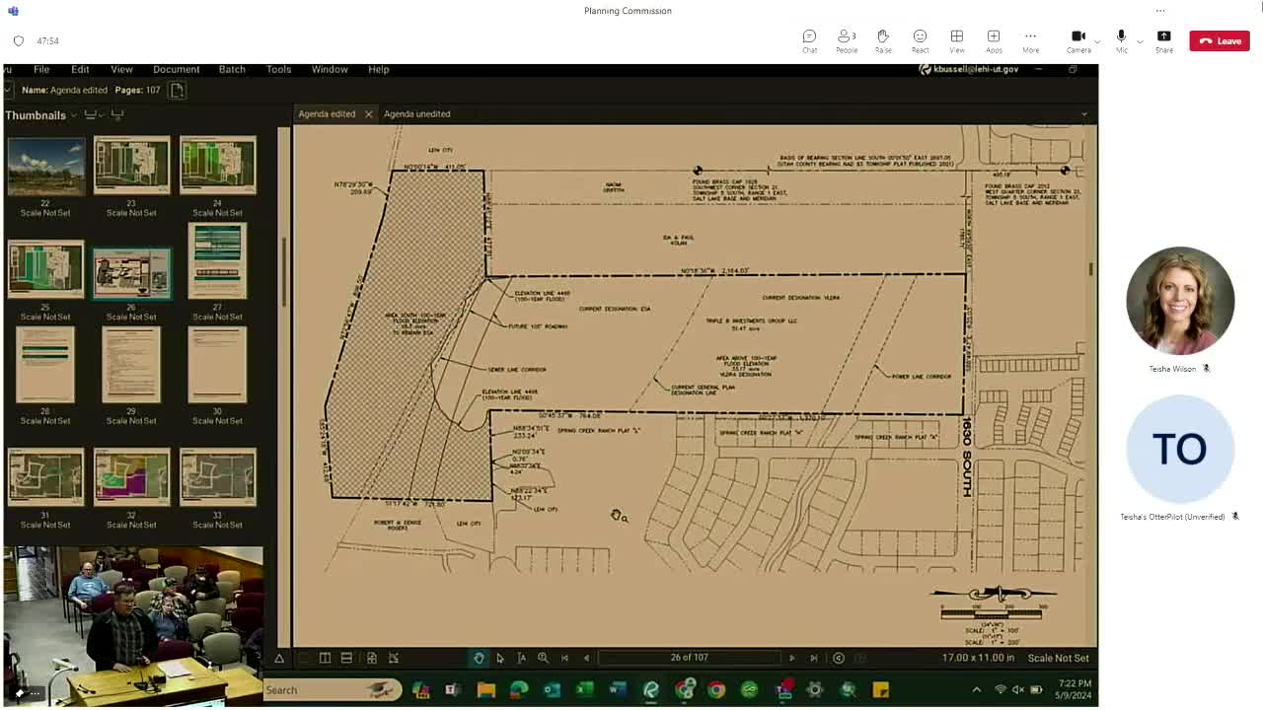Switch to Agenda unedited tab

click(416, 113)
